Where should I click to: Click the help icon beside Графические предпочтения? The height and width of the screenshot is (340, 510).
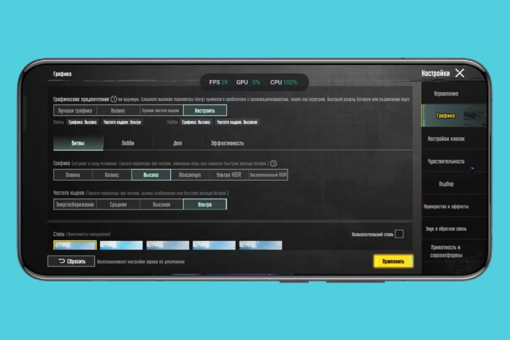(113, 99)
